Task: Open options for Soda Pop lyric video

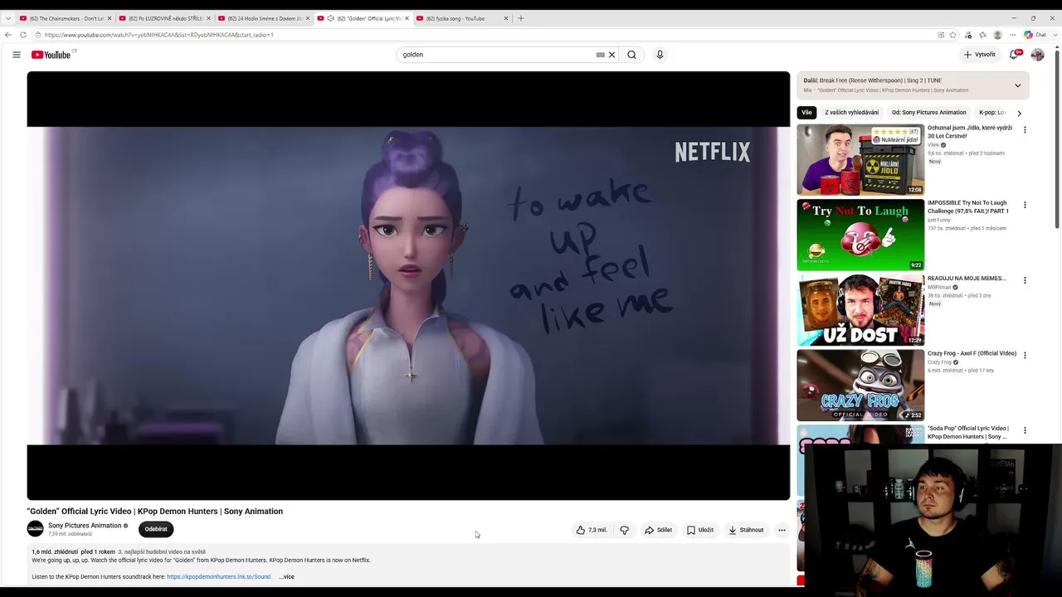Action: pos(1025,430)
